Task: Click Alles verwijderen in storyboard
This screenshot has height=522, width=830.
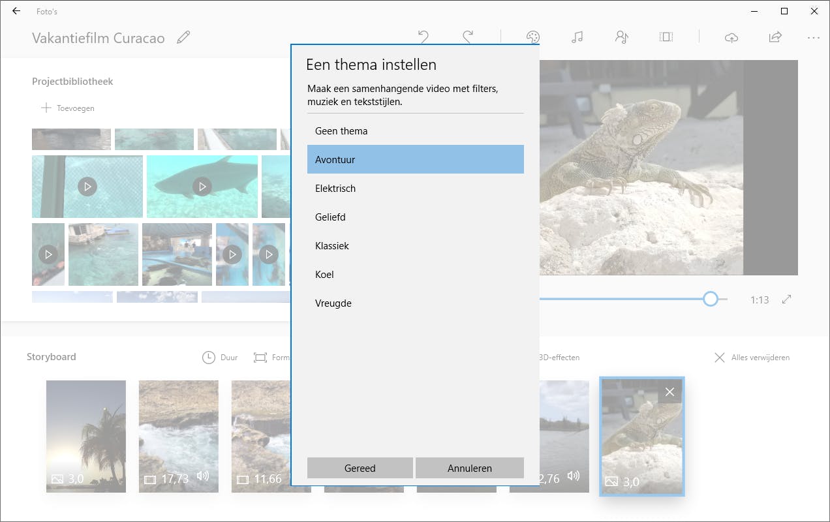Action: click(x=752, y=358)
